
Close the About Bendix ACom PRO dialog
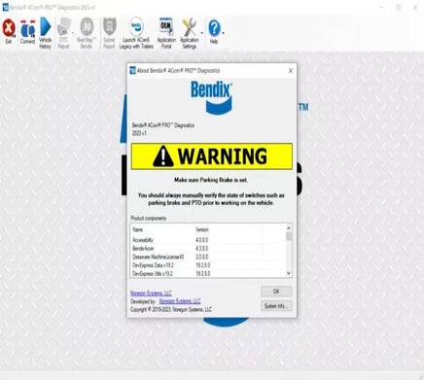(291, 71)
